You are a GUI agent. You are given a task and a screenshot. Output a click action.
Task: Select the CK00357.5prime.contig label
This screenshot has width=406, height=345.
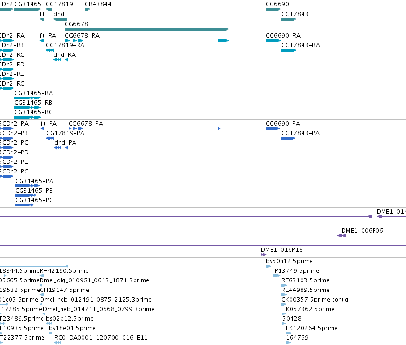[x=315, y=299]
